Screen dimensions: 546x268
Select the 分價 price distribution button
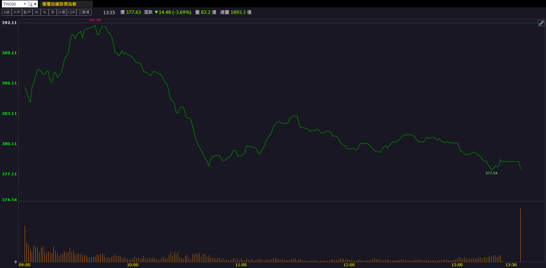[62, 12]
